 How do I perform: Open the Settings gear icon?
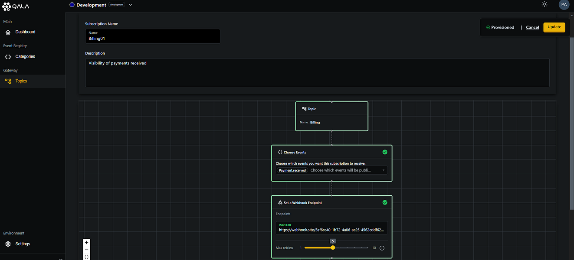coord(8,244)
